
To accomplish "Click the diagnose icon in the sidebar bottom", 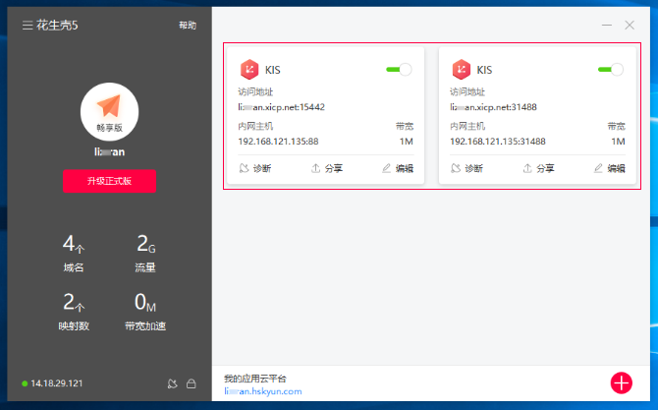I will (x=173, y=383).
